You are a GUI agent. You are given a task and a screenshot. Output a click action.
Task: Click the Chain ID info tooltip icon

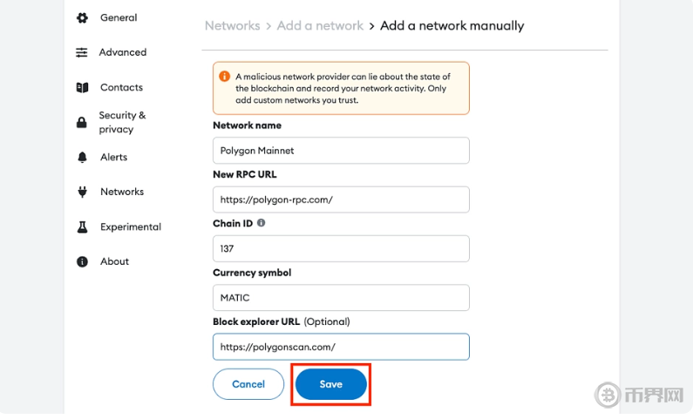click(x=262, y=223)
